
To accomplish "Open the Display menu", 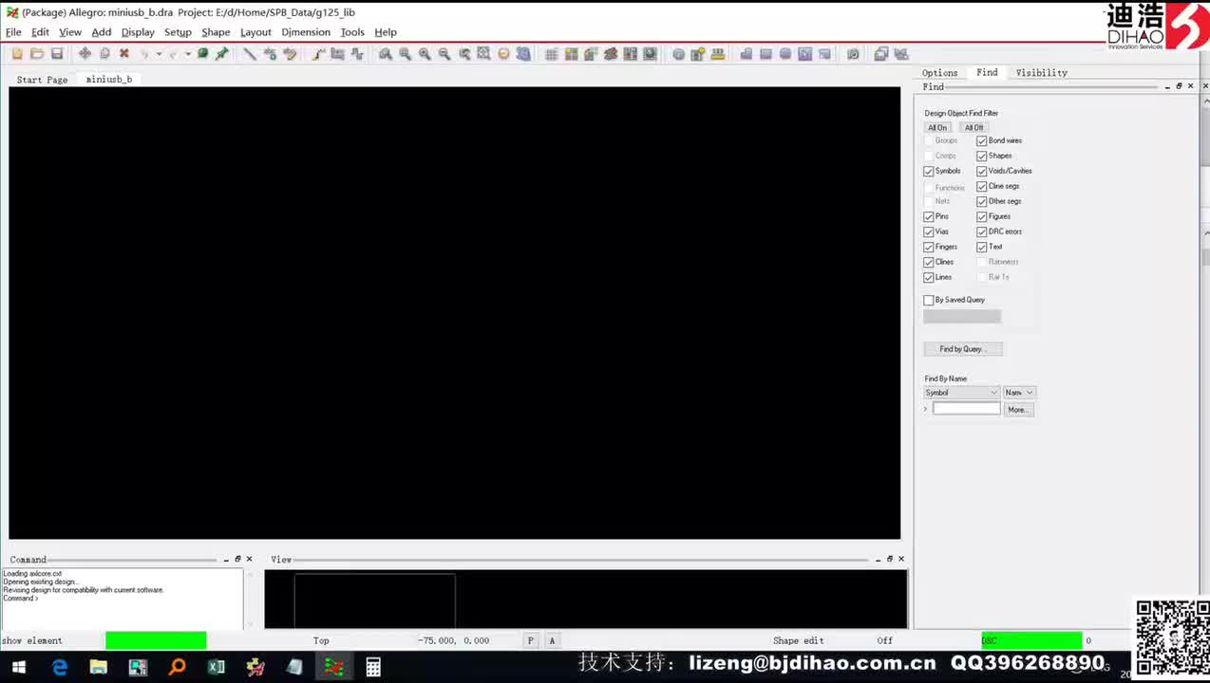I will (138, 32).
